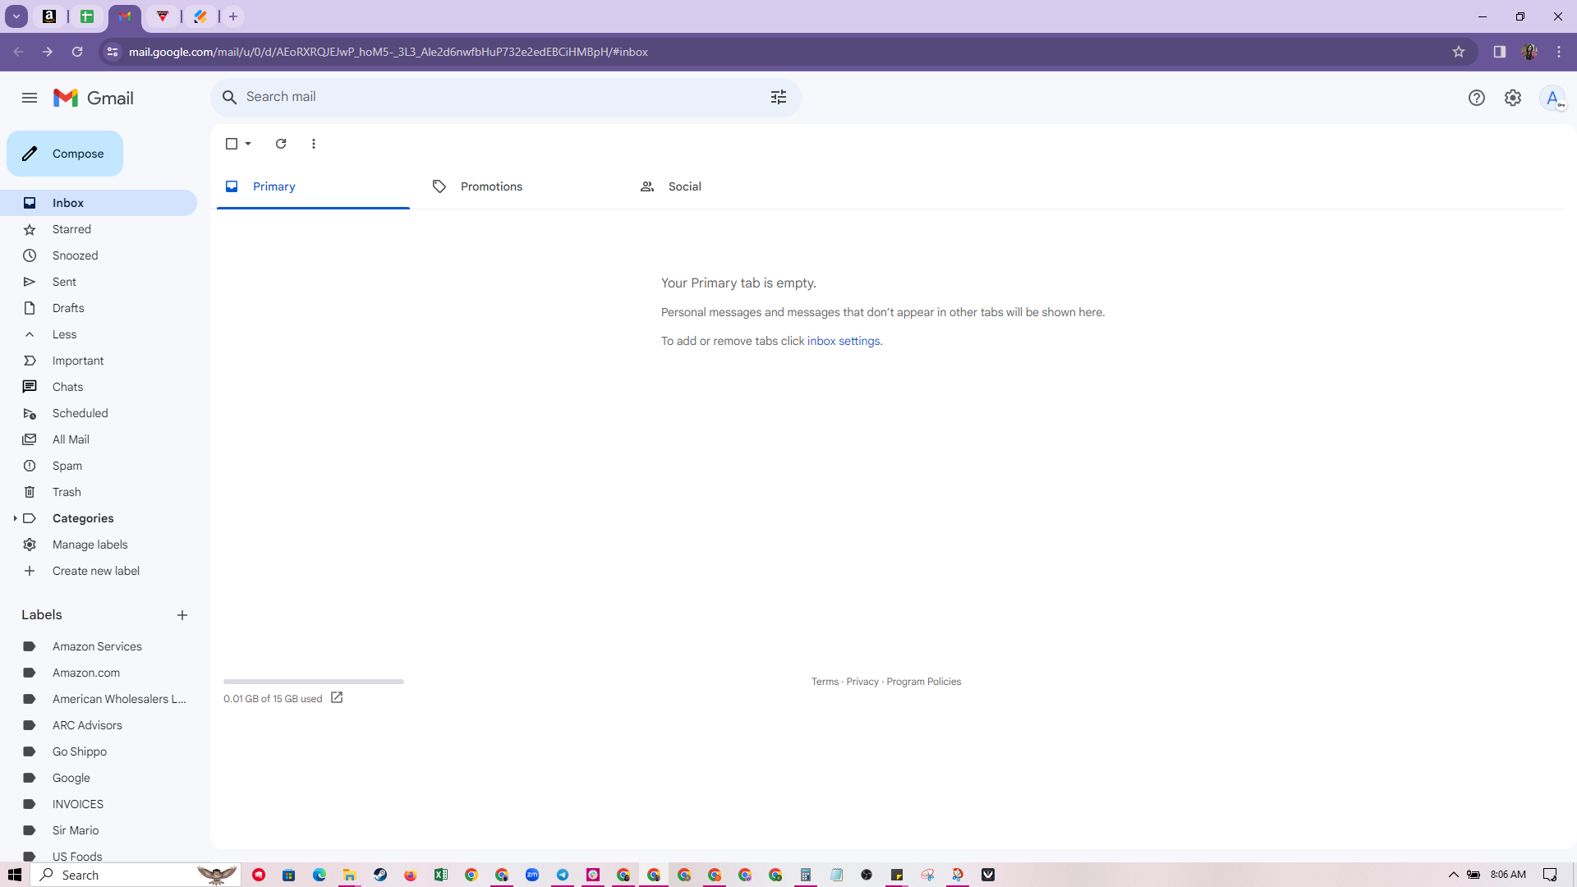The height and width of the screenshot is (887, 1577).
Task: Show search options filter icon
Action: click(x=779, y=97)
